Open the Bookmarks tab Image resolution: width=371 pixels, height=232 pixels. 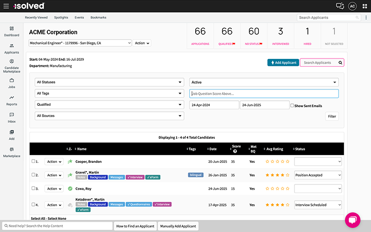click(98, 18)
